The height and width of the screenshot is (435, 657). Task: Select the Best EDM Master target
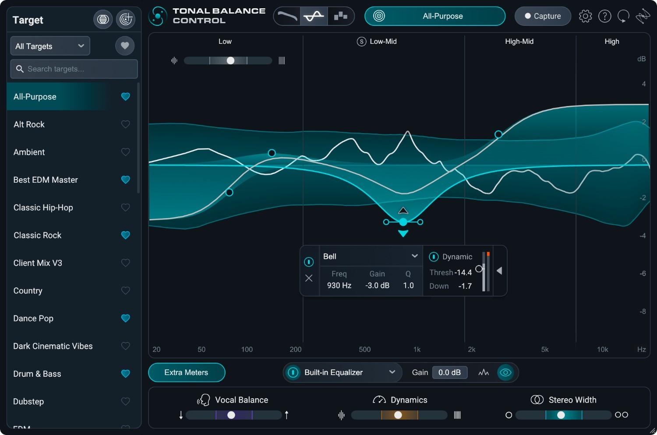coord(45,180)
